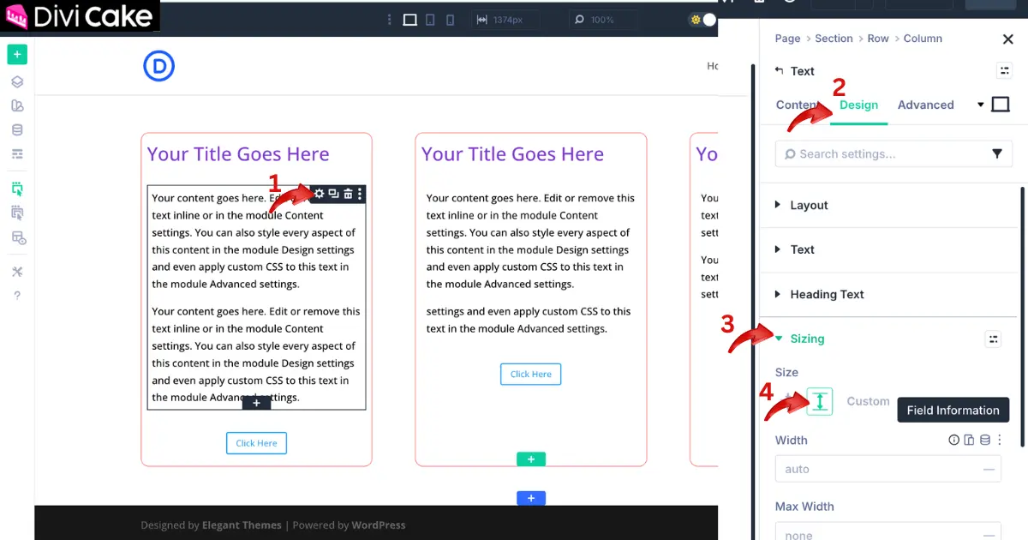Click the panel state square icon near Advanced
1028x540 pixels.
(1001, 105)
